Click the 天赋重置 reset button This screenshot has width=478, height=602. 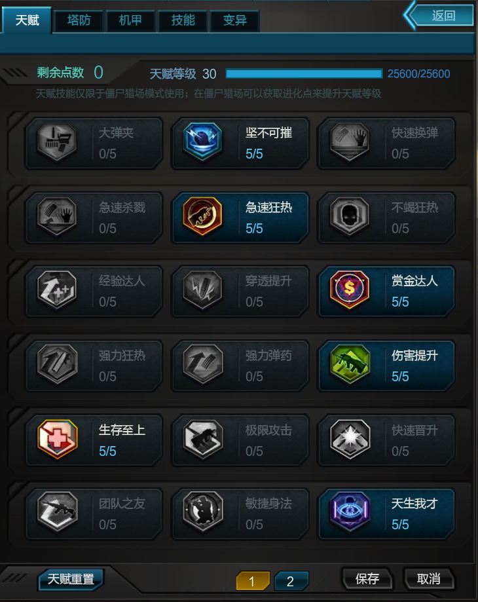point(71,579)
